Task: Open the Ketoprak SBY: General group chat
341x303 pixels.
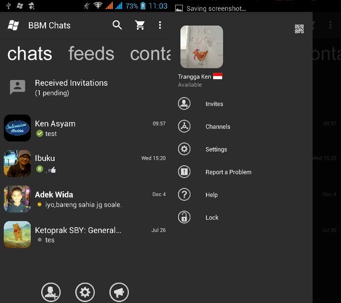Action: tap(85, 234)
